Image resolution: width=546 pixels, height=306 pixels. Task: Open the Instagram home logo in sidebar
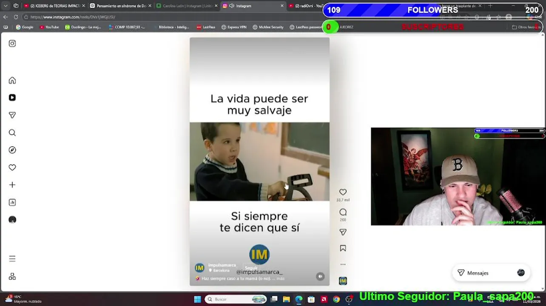12,43
